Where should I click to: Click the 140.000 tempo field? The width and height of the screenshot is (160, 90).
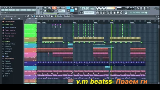pos(61,11)
